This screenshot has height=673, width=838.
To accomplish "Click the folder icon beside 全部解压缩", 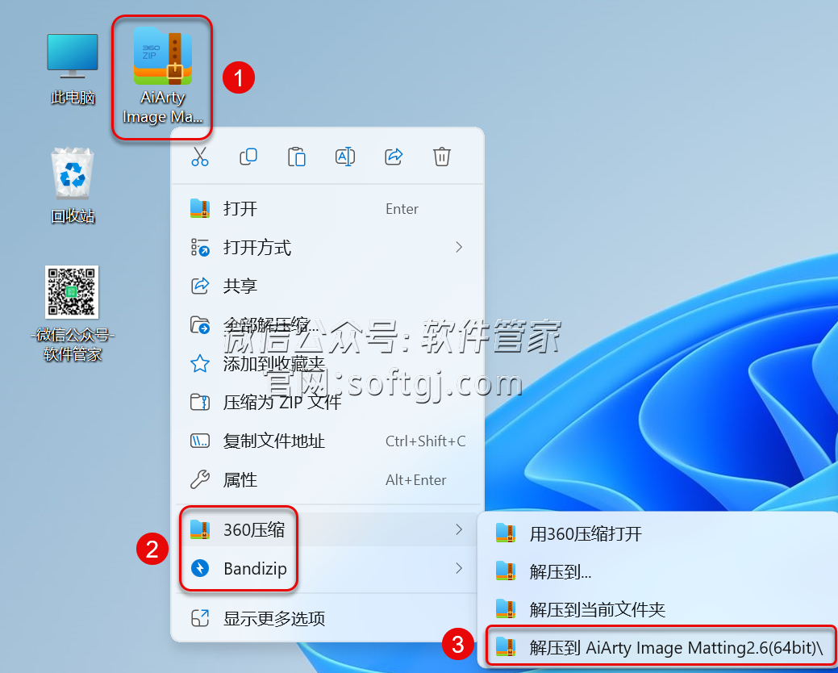I will coord(200,325).
